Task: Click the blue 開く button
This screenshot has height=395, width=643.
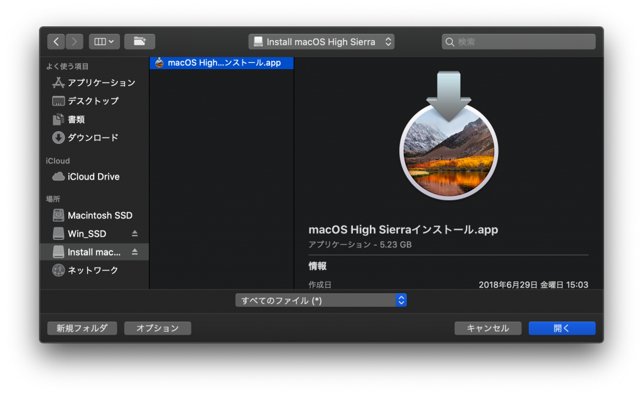Action: (562, 328)
